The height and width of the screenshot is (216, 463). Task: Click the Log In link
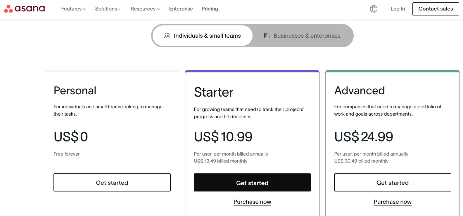point(398,9)
